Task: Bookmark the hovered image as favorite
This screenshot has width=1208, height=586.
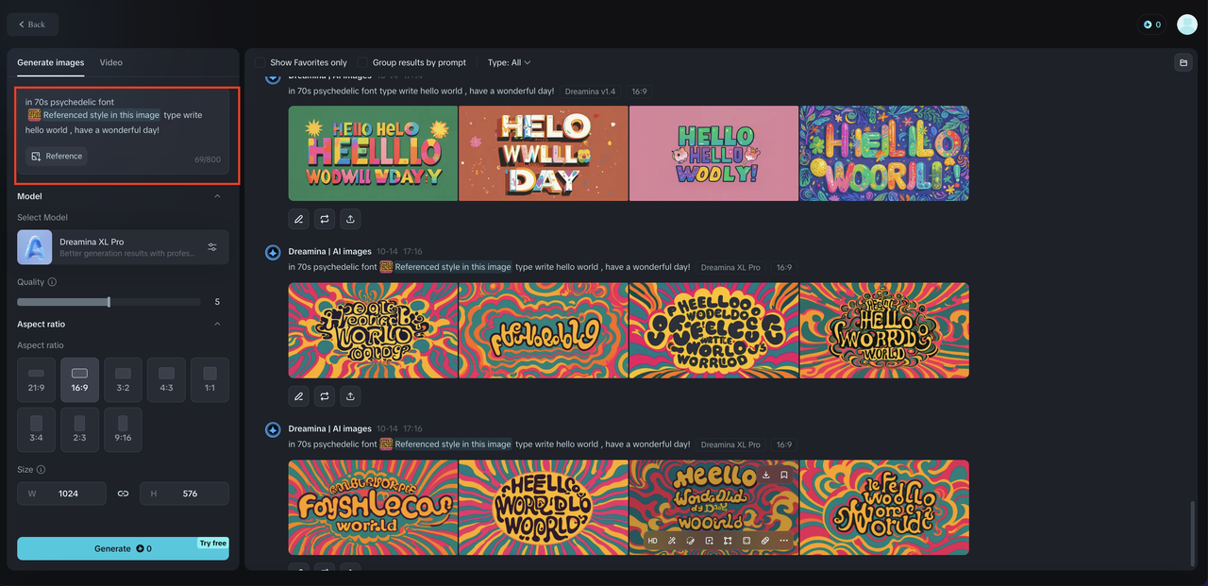Action: pos(784,475)
